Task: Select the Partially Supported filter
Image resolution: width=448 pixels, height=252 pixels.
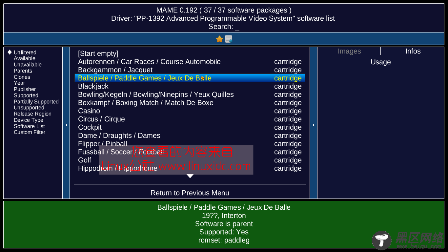Action: click(36, 102)
